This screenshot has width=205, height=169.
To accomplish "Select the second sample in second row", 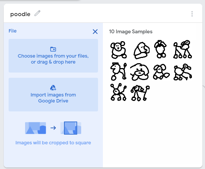I will [x=140, y=71].
